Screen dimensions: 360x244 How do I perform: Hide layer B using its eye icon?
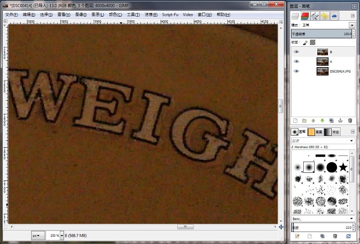point(296,52)
